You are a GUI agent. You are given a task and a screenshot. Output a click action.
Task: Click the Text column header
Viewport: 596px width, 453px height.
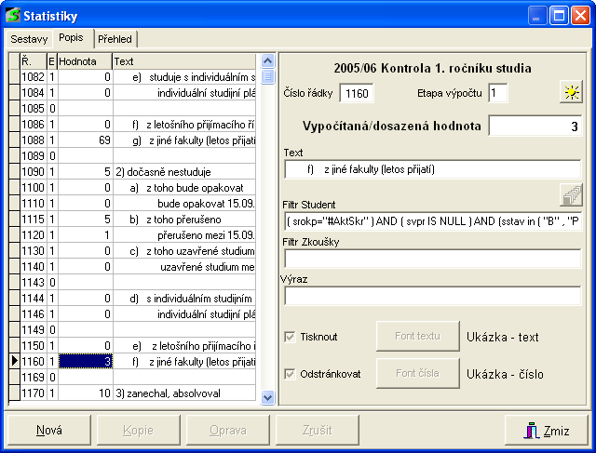pos(184,61)
